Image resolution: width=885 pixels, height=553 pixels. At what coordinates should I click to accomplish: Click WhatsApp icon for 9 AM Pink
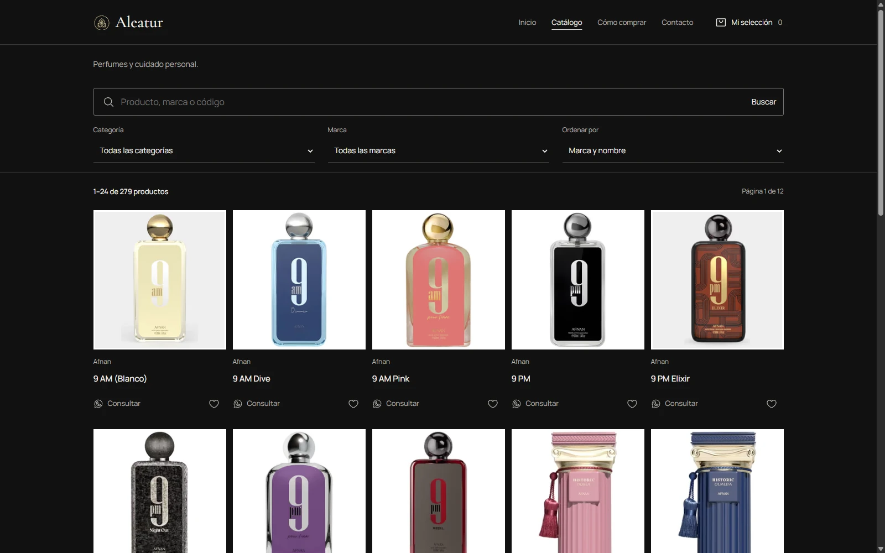(x=377, y=404)
